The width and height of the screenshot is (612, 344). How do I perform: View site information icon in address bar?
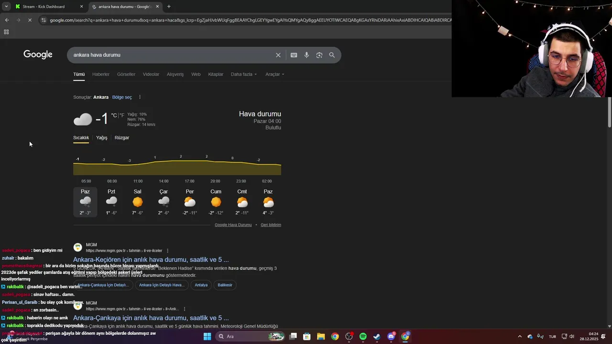(44, 20)
